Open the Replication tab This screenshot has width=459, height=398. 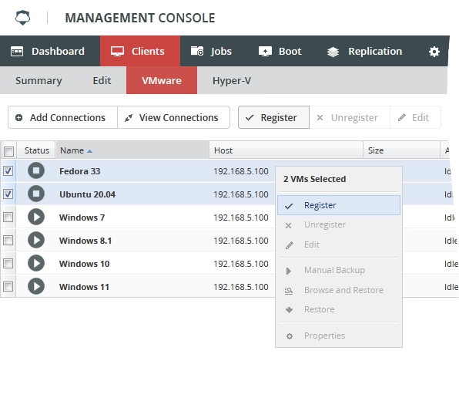point(364,51)
